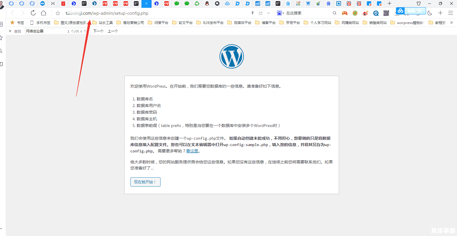Open the 书签 bookmarks star item
This screenshot has width=457, height=236.
[17, 23]
